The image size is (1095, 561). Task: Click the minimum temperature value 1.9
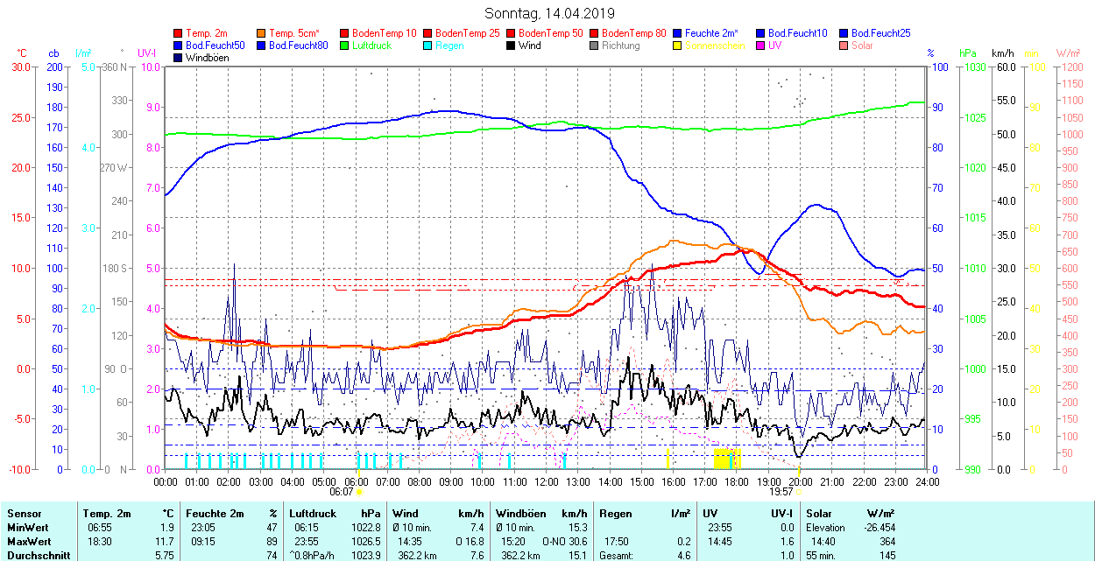tap(168, 528)
